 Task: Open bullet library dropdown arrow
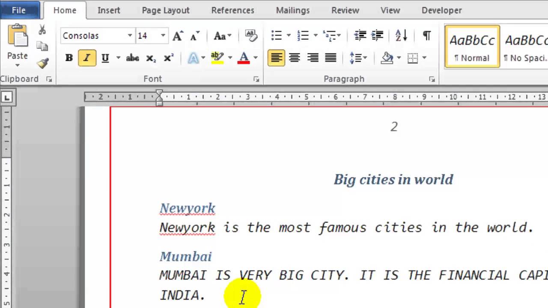pyautogui.click(x=288, y=36)
